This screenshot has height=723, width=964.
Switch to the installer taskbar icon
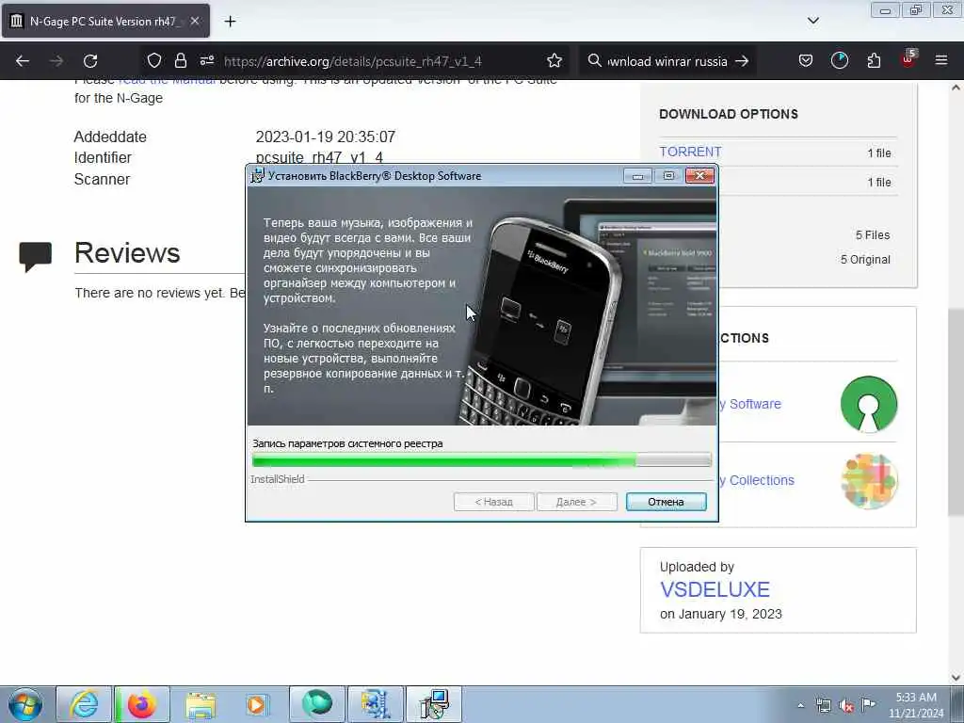tap(433, 704)
